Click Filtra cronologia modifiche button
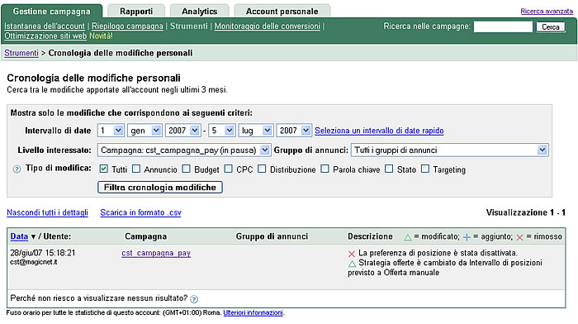Image resolution: width=578 pixels, height=324 pixels. (160, 187)
